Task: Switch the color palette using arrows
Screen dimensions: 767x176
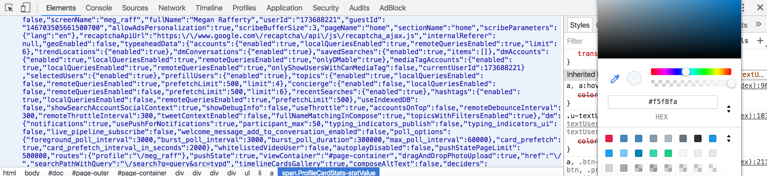Action: (x=729, y=138)
